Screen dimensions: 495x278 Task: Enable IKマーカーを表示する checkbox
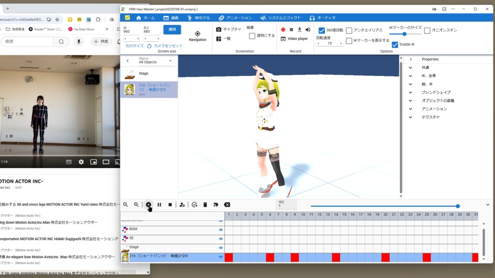tap(349, 41)
